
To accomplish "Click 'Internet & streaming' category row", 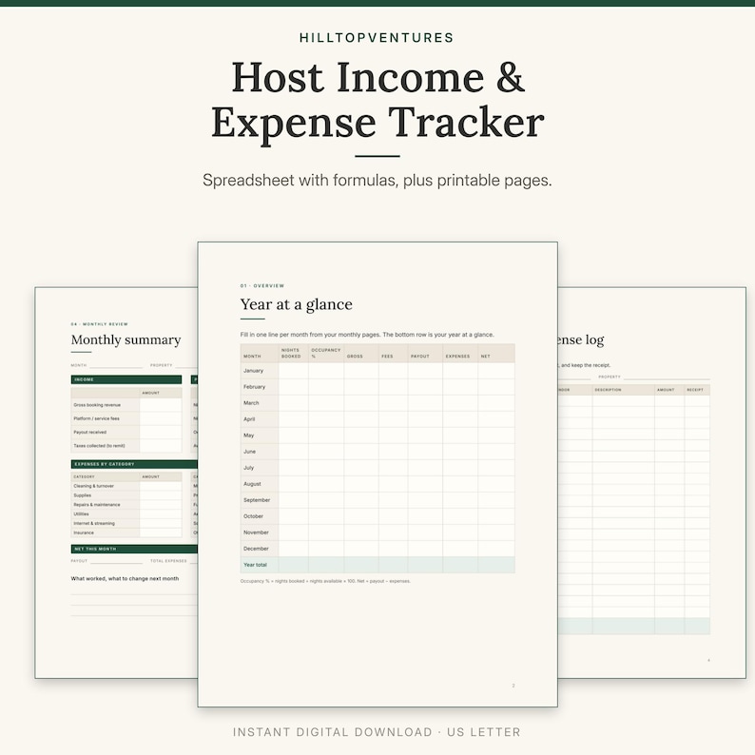I will 126,523.
